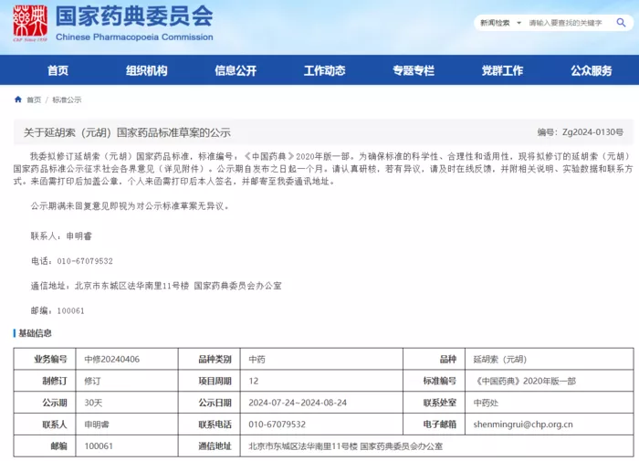Viewport: 639px width, 461px height.
Task: Select the postal code line 邮编：100061
Action: 58,310
